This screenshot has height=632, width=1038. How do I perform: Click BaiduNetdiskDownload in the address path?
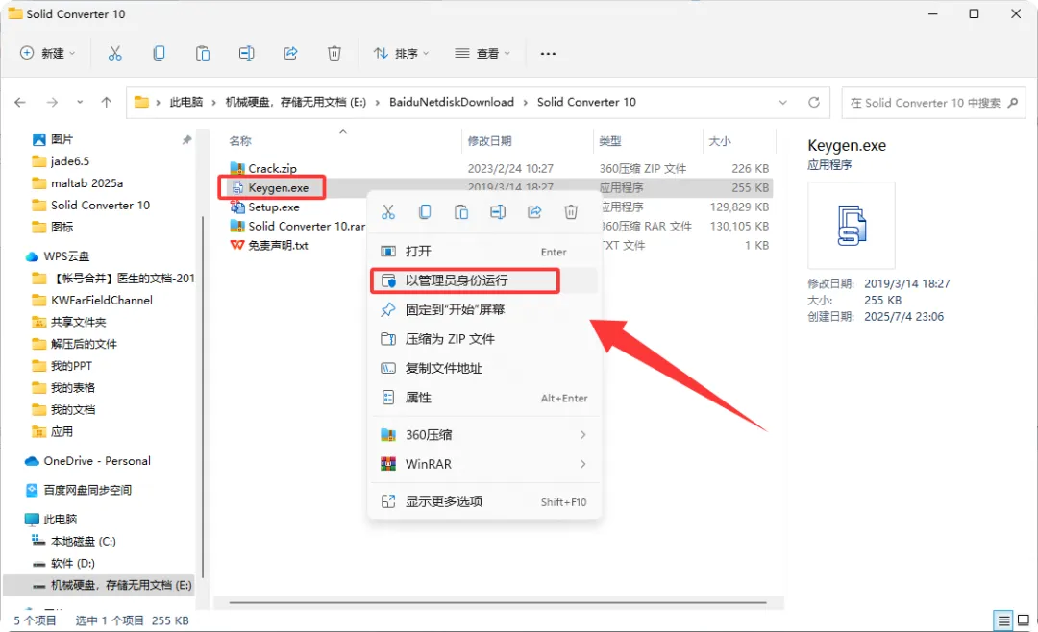tap(452, 102)
